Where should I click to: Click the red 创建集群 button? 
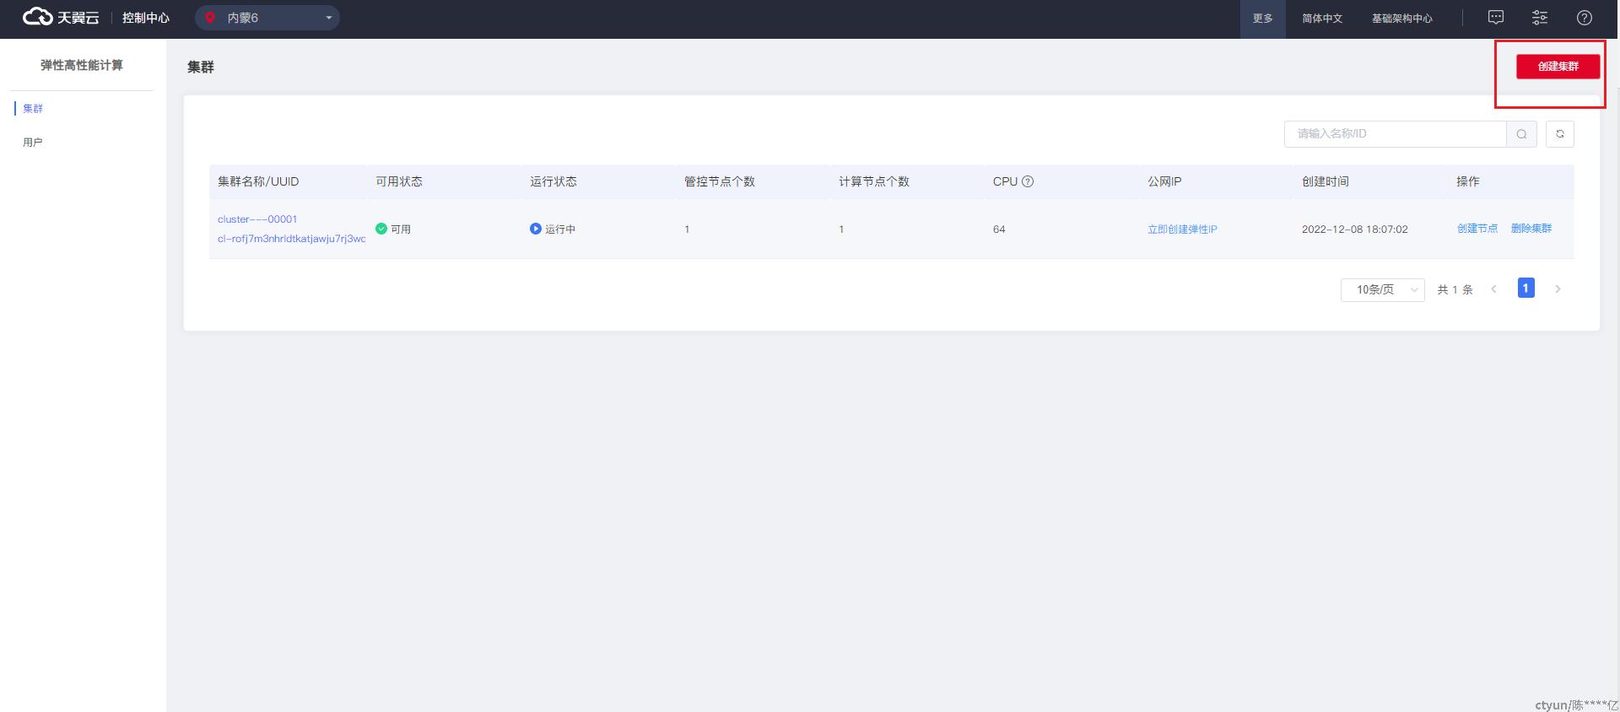(1558, 67)
